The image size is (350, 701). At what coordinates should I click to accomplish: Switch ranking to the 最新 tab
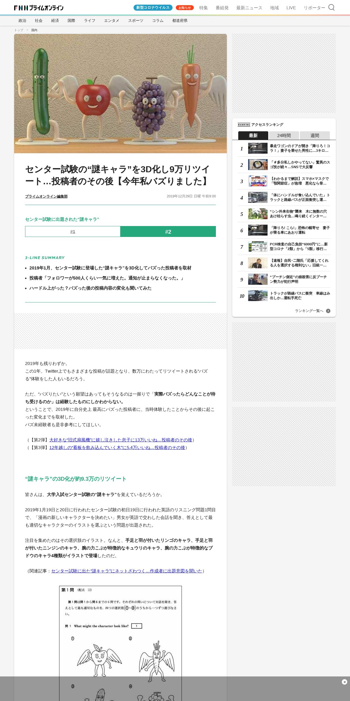click(x=253, y=135)
